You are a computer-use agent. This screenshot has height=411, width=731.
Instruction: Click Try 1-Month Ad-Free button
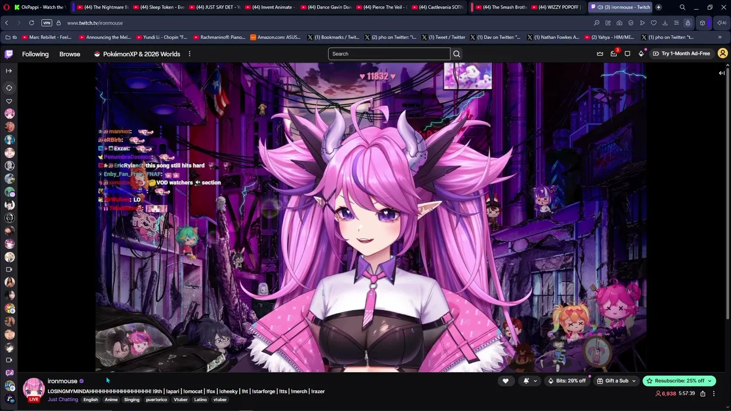pos(681,54)
